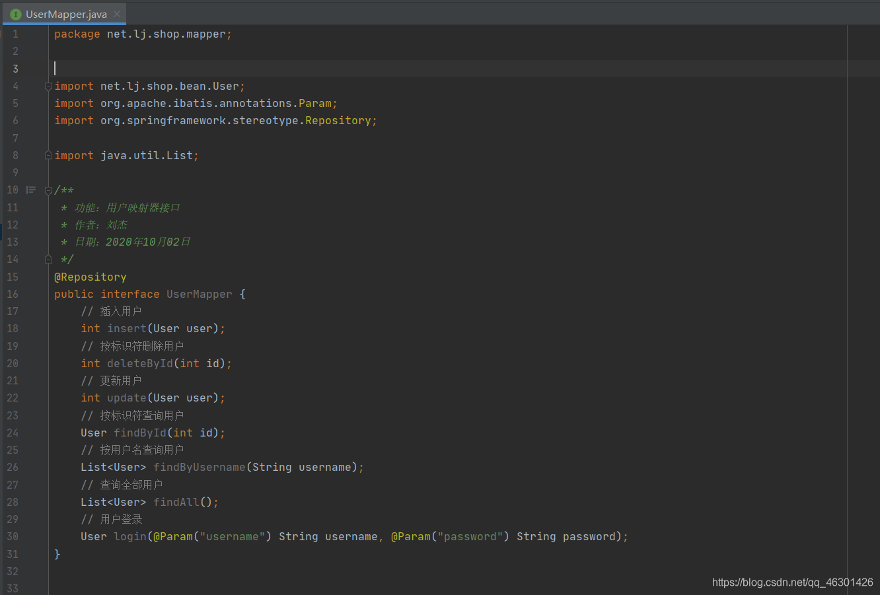Click the "password" string literal in @Param

click(470, 537)
